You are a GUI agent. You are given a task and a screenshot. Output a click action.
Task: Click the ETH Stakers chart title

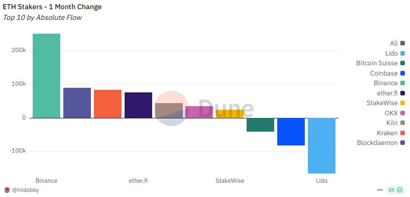[x=52, y=7]
